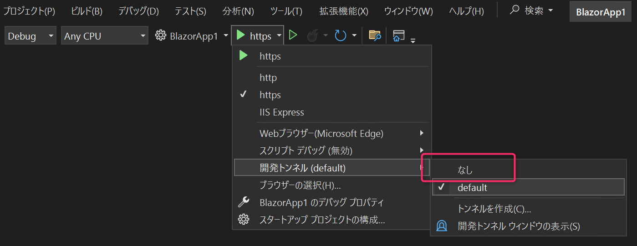Click the dev tunnels window toolbar icon
Viewport: 637px width, 246px height.
tap(398, 36)
